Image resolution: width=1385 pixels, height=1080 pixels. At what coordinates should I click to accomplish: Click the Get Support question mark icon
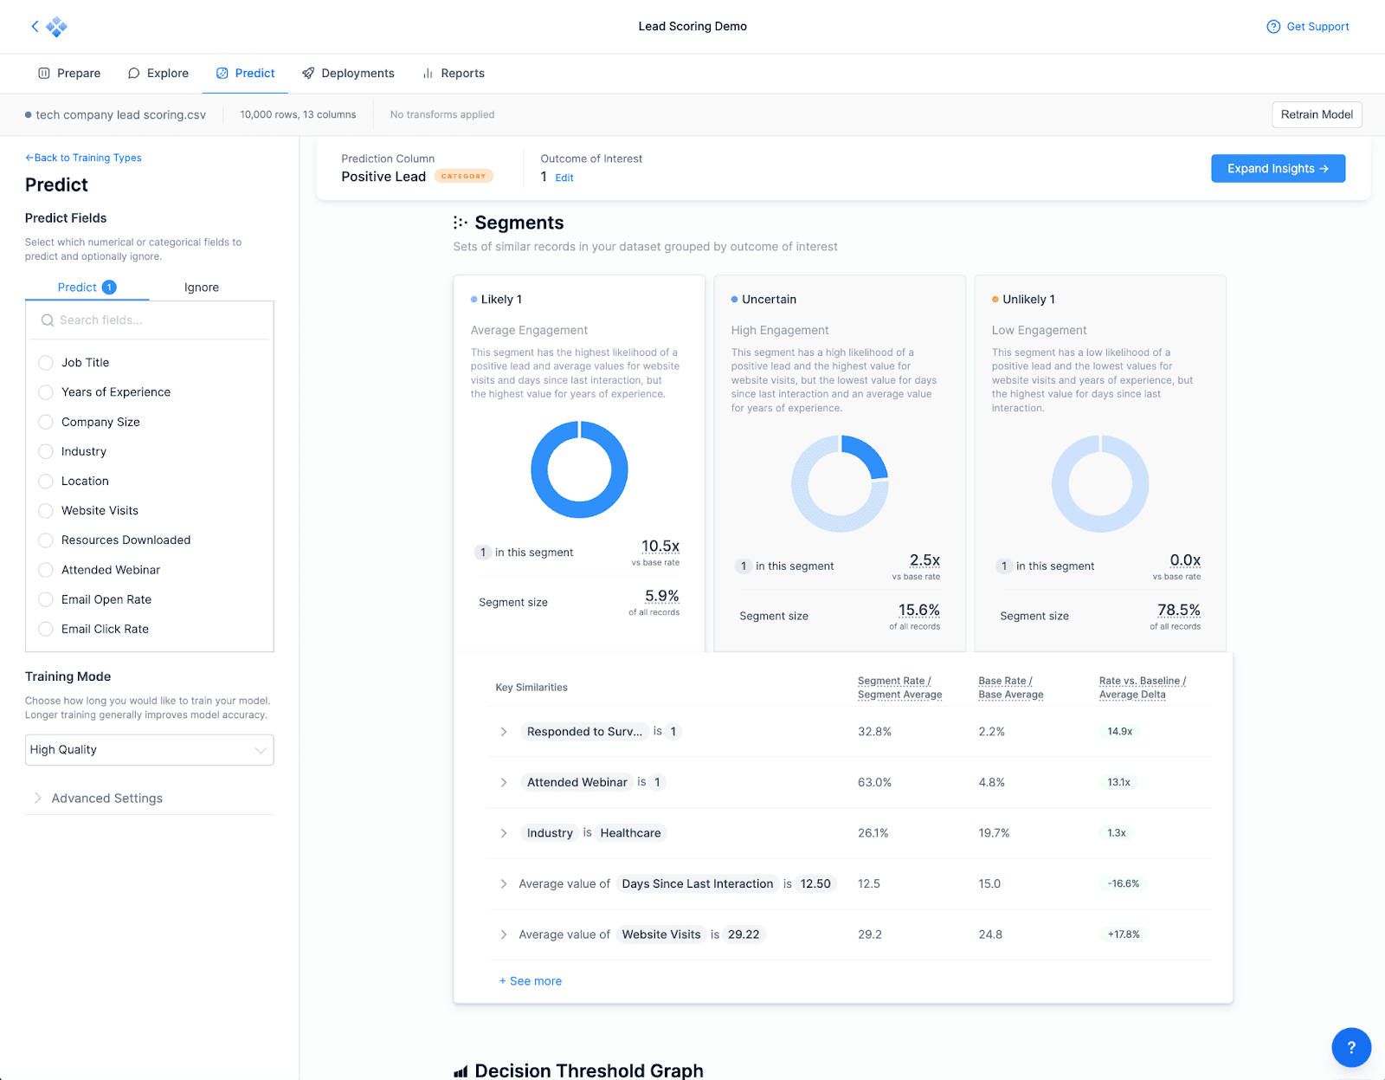pos(1273,27)
